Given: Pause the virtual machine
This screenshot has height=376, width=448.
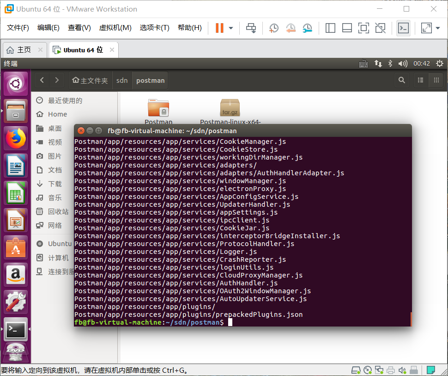Looking at the screenshot, I should (219, 28).
